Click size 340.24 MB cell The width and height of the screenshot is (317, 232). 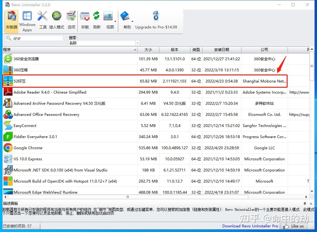pyautogui.click(x=148, y=137)
